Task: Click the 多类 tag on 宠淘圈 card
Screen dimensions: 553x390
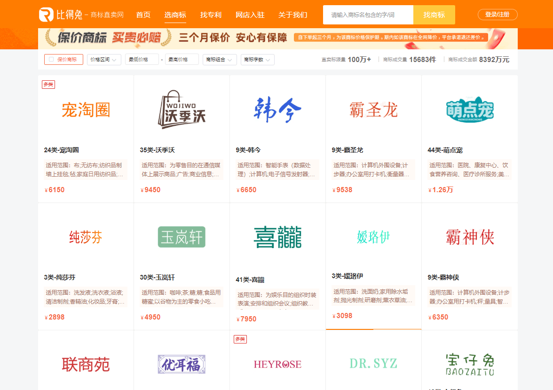Action: click(48, 85)
